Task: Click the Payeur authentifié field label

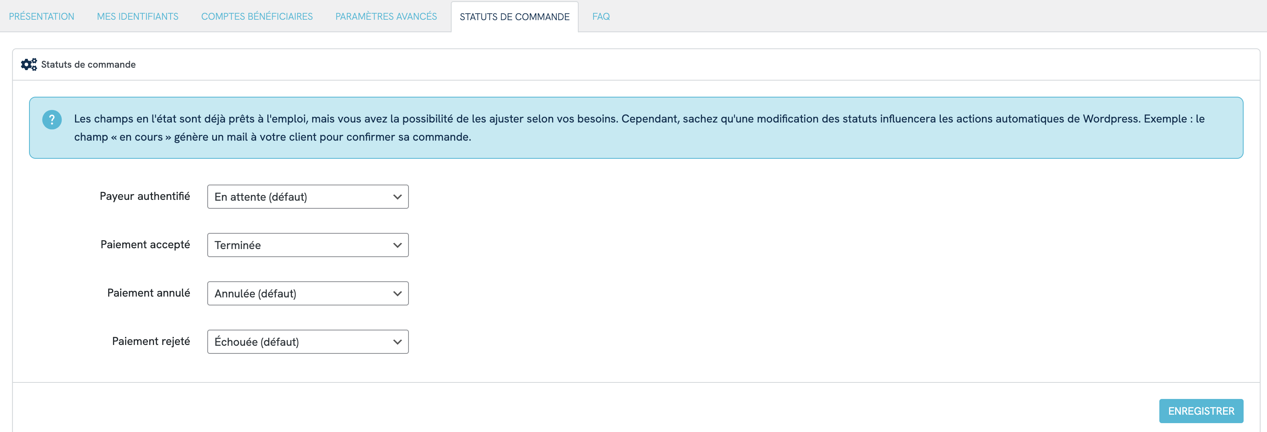Action: click(145, 196)
